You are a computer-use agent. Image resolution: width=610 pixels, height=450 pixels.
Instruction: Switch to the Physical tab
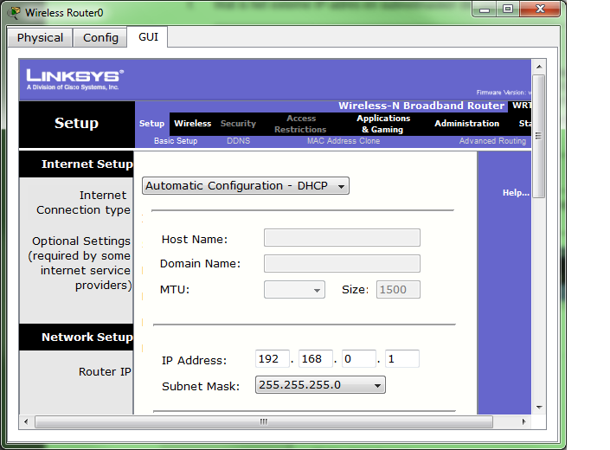tap(40, 38)
